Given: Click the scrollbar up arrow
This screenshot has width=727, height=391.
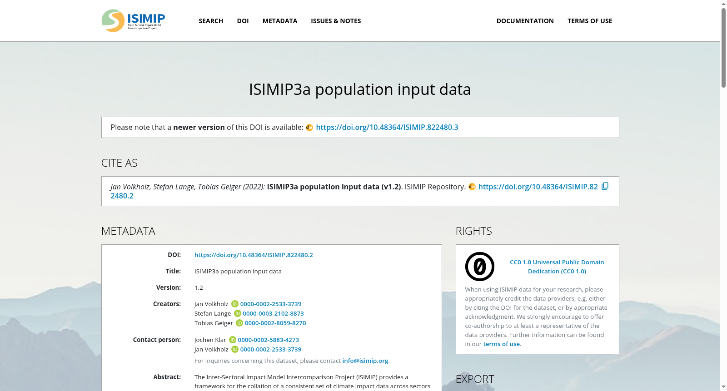Looking at the screenshot, I should (x=723, y=4).
